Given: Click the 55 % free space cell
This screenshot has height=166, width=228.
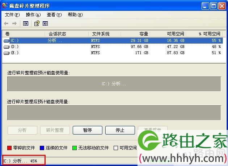Looking at the screenshot, I should click(x=216, y=40).
